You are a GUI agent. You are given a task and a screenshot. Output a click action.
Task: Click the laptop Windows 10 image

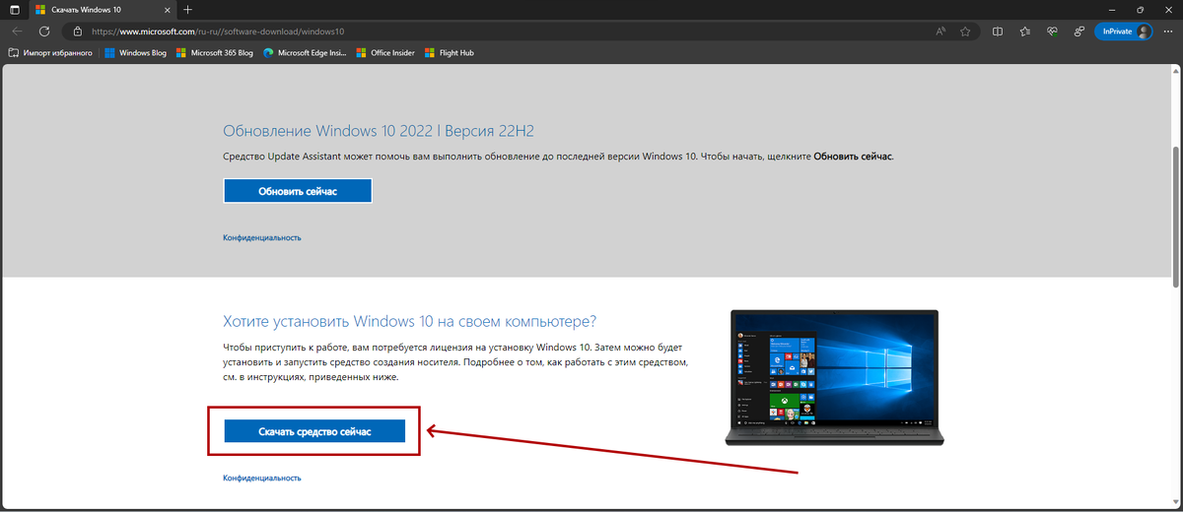834,378
